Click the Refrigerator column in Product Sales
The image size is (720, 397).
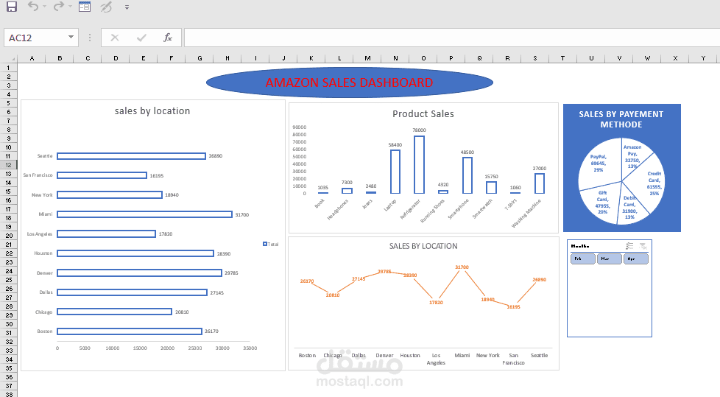[419, 164]
